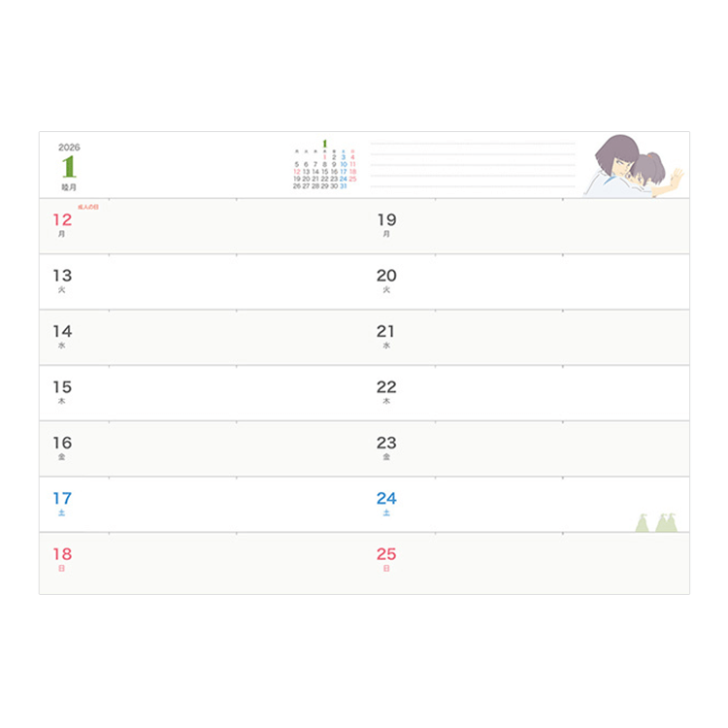
Task: Select blue Saturday the 17th
Action: point(62,499)
